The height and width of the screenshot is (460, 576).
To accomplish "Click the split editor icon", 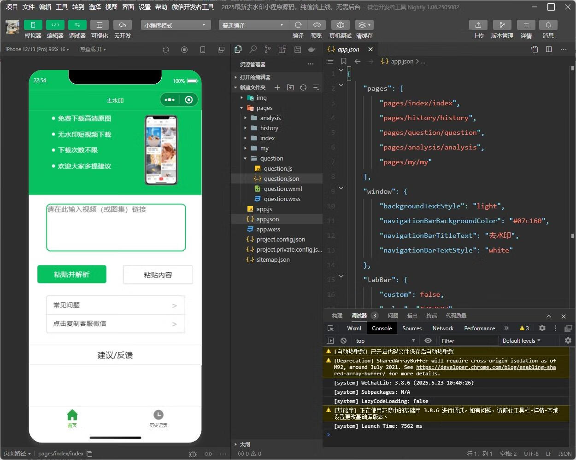I will pyautogui.click(x=549, y=49).
